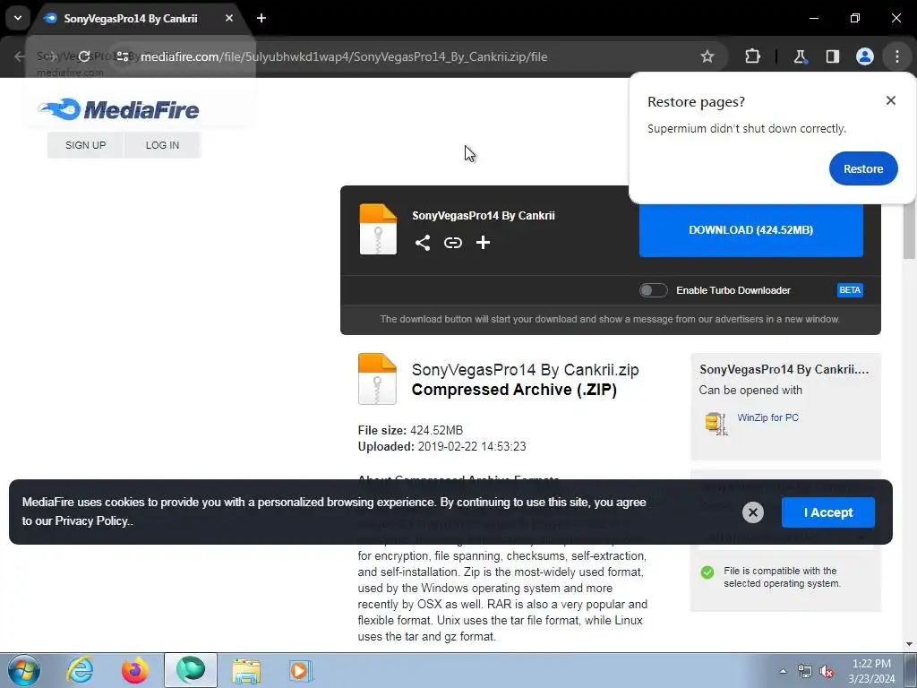Screen dimensions: 917x688
Task: Click DOWNLOAD (424.52MB) button
Action: 751,230
